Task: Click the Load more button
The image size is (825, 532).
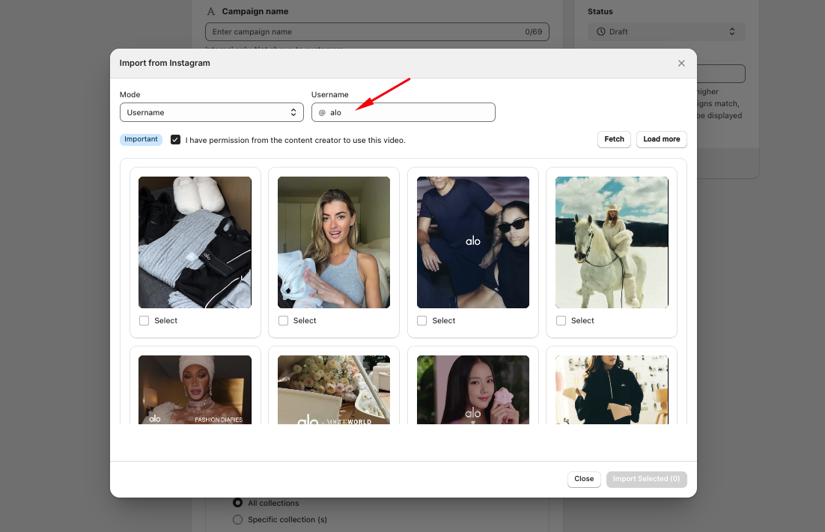Action: [661, 139]
